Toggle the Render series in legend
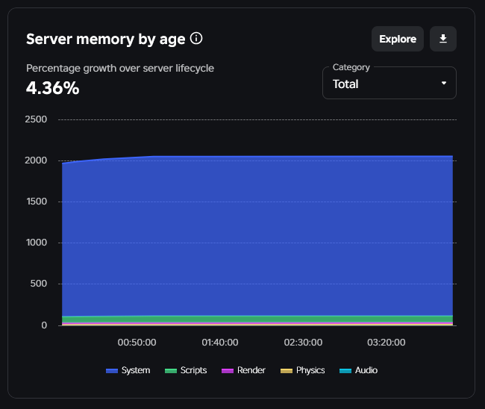This screenshot has height=409, width=485. tap(243, 370)
